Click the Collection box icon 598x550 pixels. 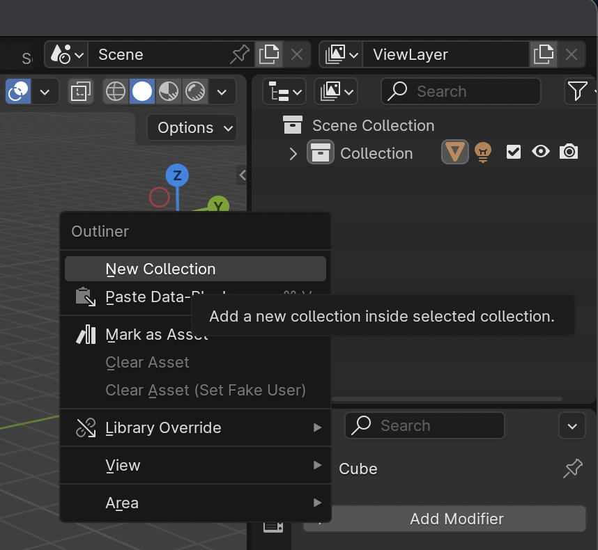(321, 152)
